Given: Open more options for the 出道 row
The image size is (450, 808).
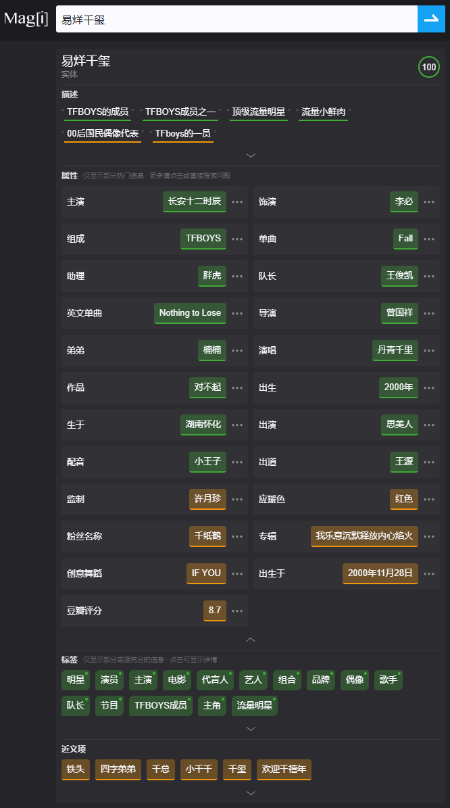Looking at the screenshot, I should click(430, 462).
